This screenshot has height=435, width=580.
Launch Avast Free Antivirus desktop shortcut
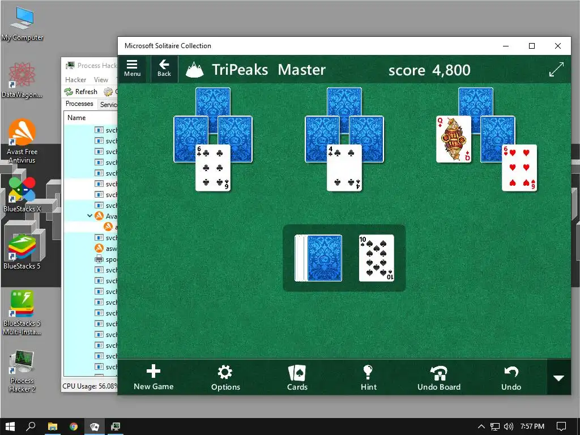tap(22, 141)
